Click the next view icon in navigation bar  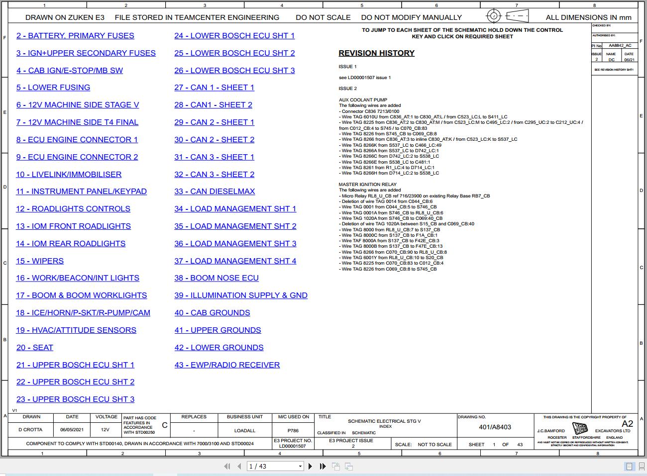tap(349, 466)
